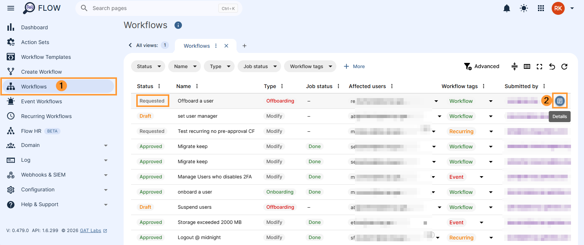Close the Workflows view tab
584x245 pixels.
click(x=226, y=46)
